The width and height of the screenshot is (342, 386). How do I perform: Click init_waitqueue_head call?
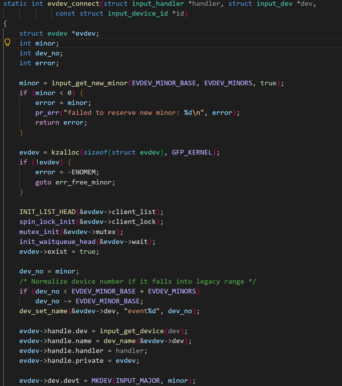coord(57,242)
